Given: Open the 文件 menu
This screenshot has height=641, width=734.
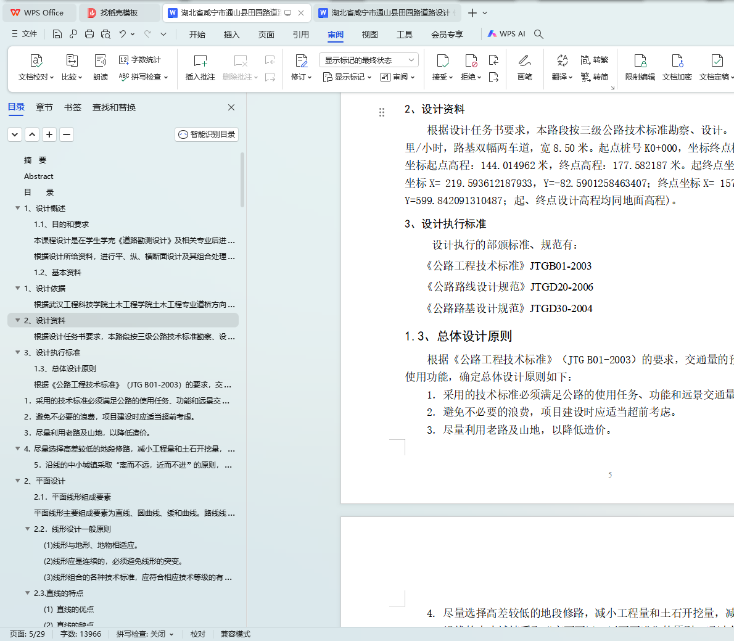Looking at the screenshot, I should click(x=24, y=34).
